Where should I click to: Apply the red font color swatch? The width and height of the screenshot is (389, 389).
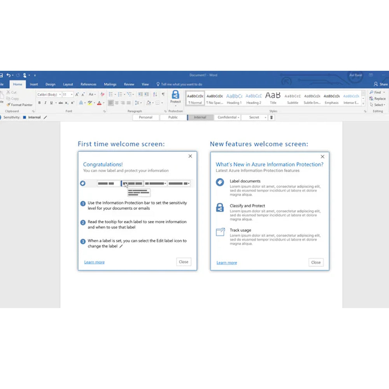click(99, 103)
